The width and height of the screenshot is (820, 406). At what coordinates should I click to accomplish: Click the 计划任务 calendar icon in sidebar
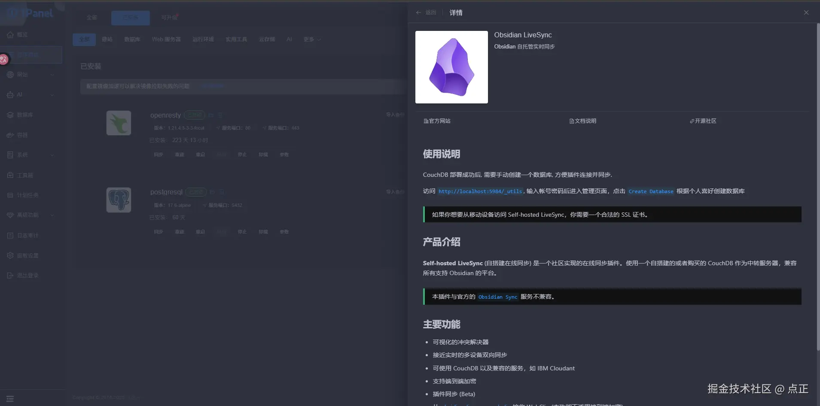10,195
